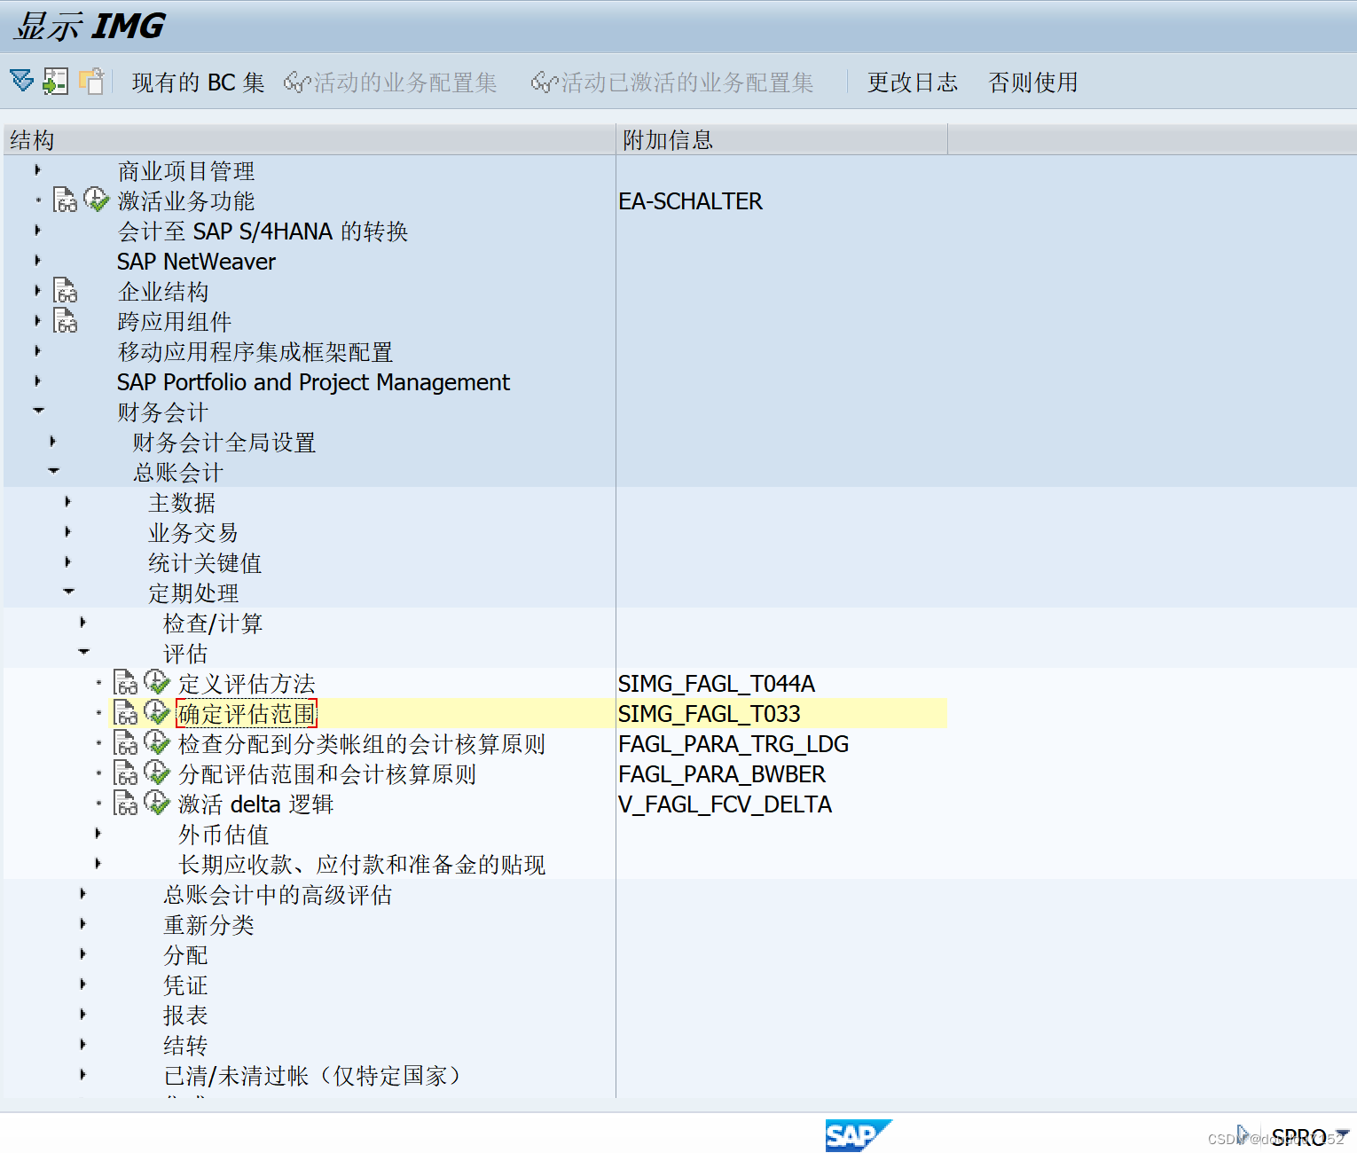
Task: Execute activity icon for 分配评估范围和会计核算原则
Action: pyautogui.click(x=157, y=773)
